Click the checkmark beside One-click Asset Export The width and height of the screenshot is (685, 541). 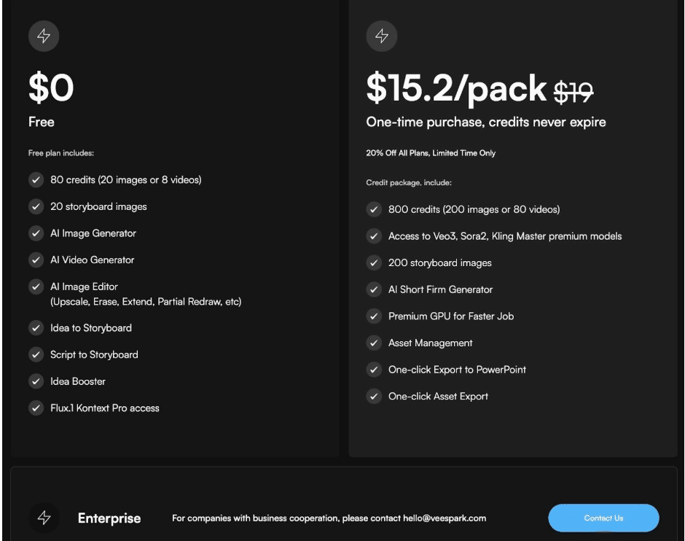click(x=374, y=397)
